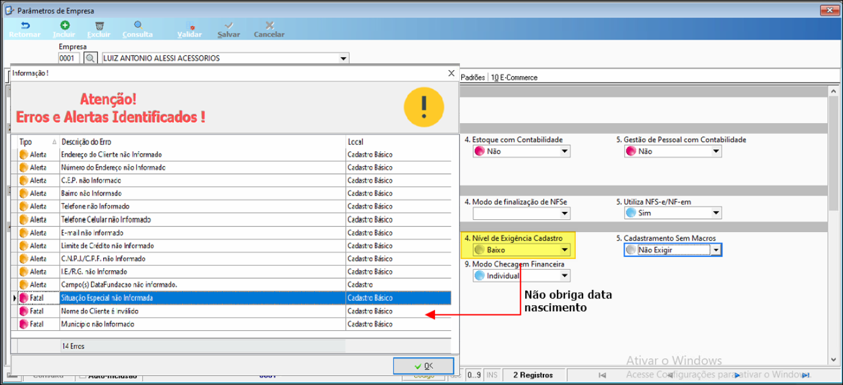Screen dimensions: 843x385
Task: Open the Gestão de Pessoal com Contabilidade dropdown
Action: click(716, 151)
